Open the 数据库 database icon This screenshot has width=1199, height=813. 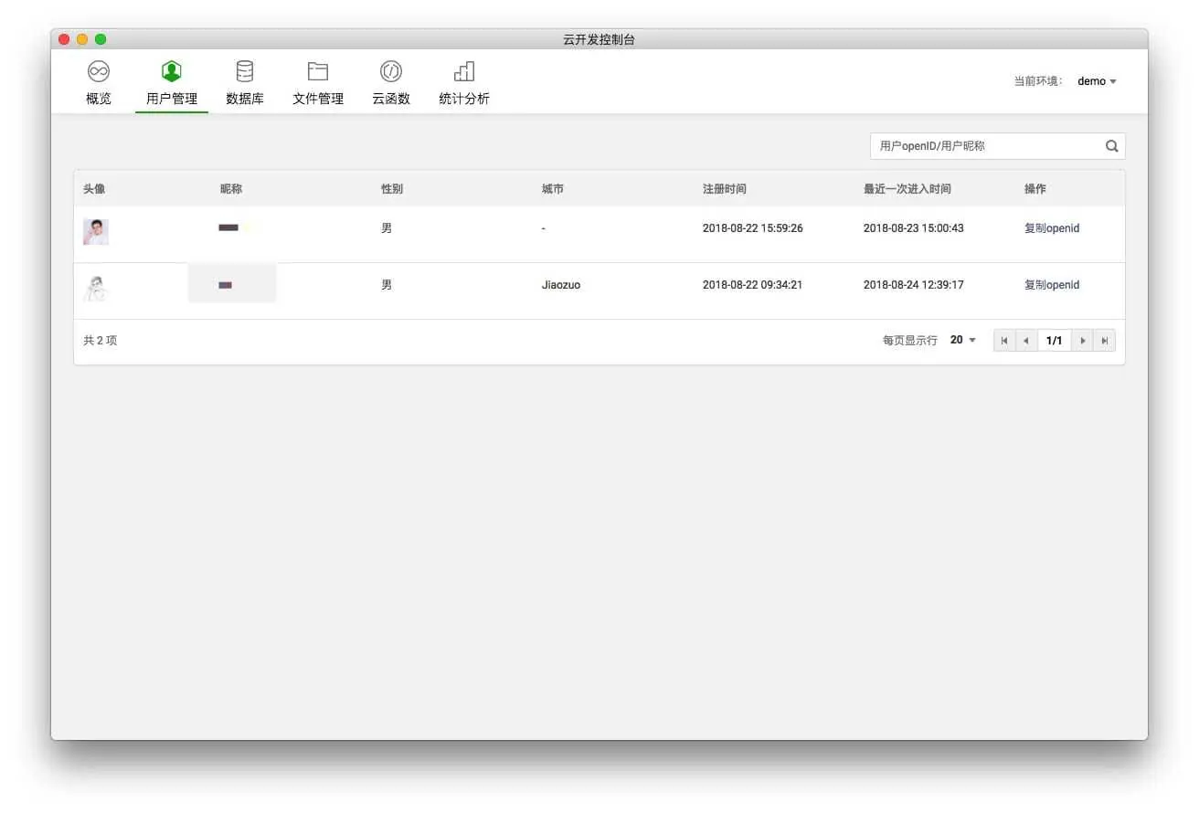[245, 71]
